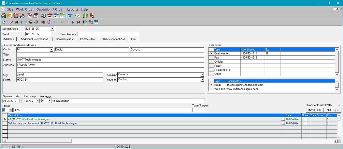Click the blue funnel filter icon
343x149 pixels.
click(21, 22)
